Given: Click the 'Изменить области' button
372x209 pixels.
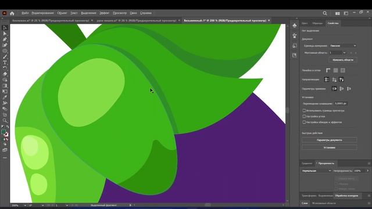Looking at the screenshot, I should [343, 60].
